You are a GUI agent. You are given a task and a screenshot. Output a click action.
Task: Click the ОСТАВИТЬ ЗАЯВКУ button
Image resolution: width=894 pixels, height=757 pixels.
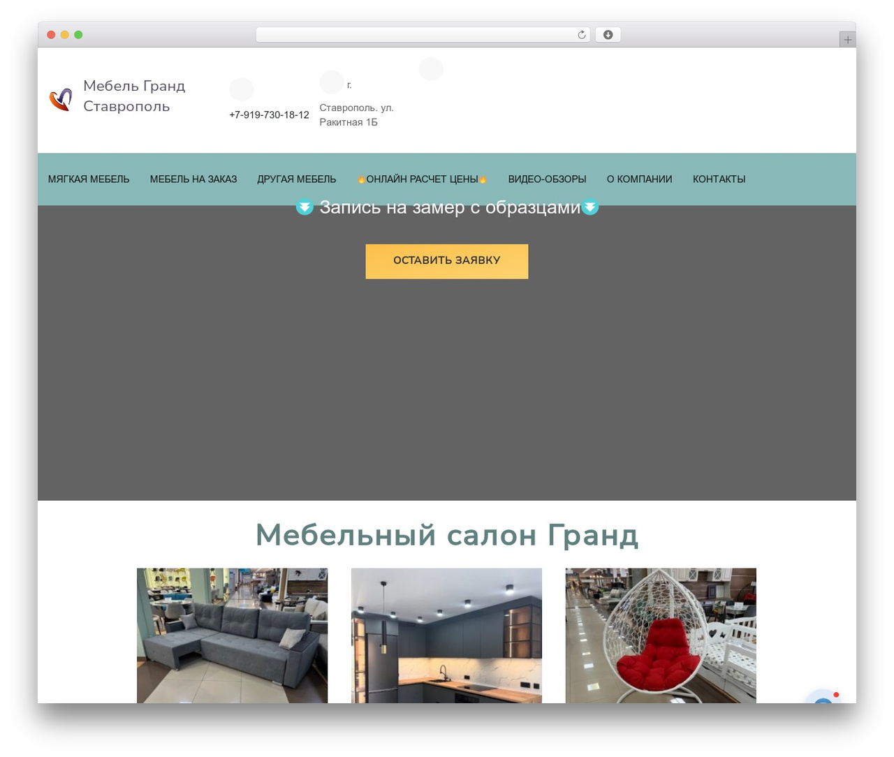(x=447, y=261)
